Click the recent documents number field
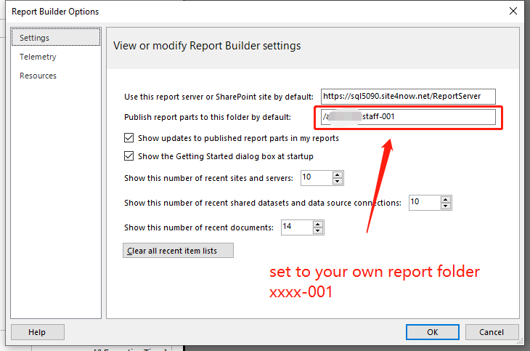This screenshot has height=351, width=530. [x=295, y=227]
